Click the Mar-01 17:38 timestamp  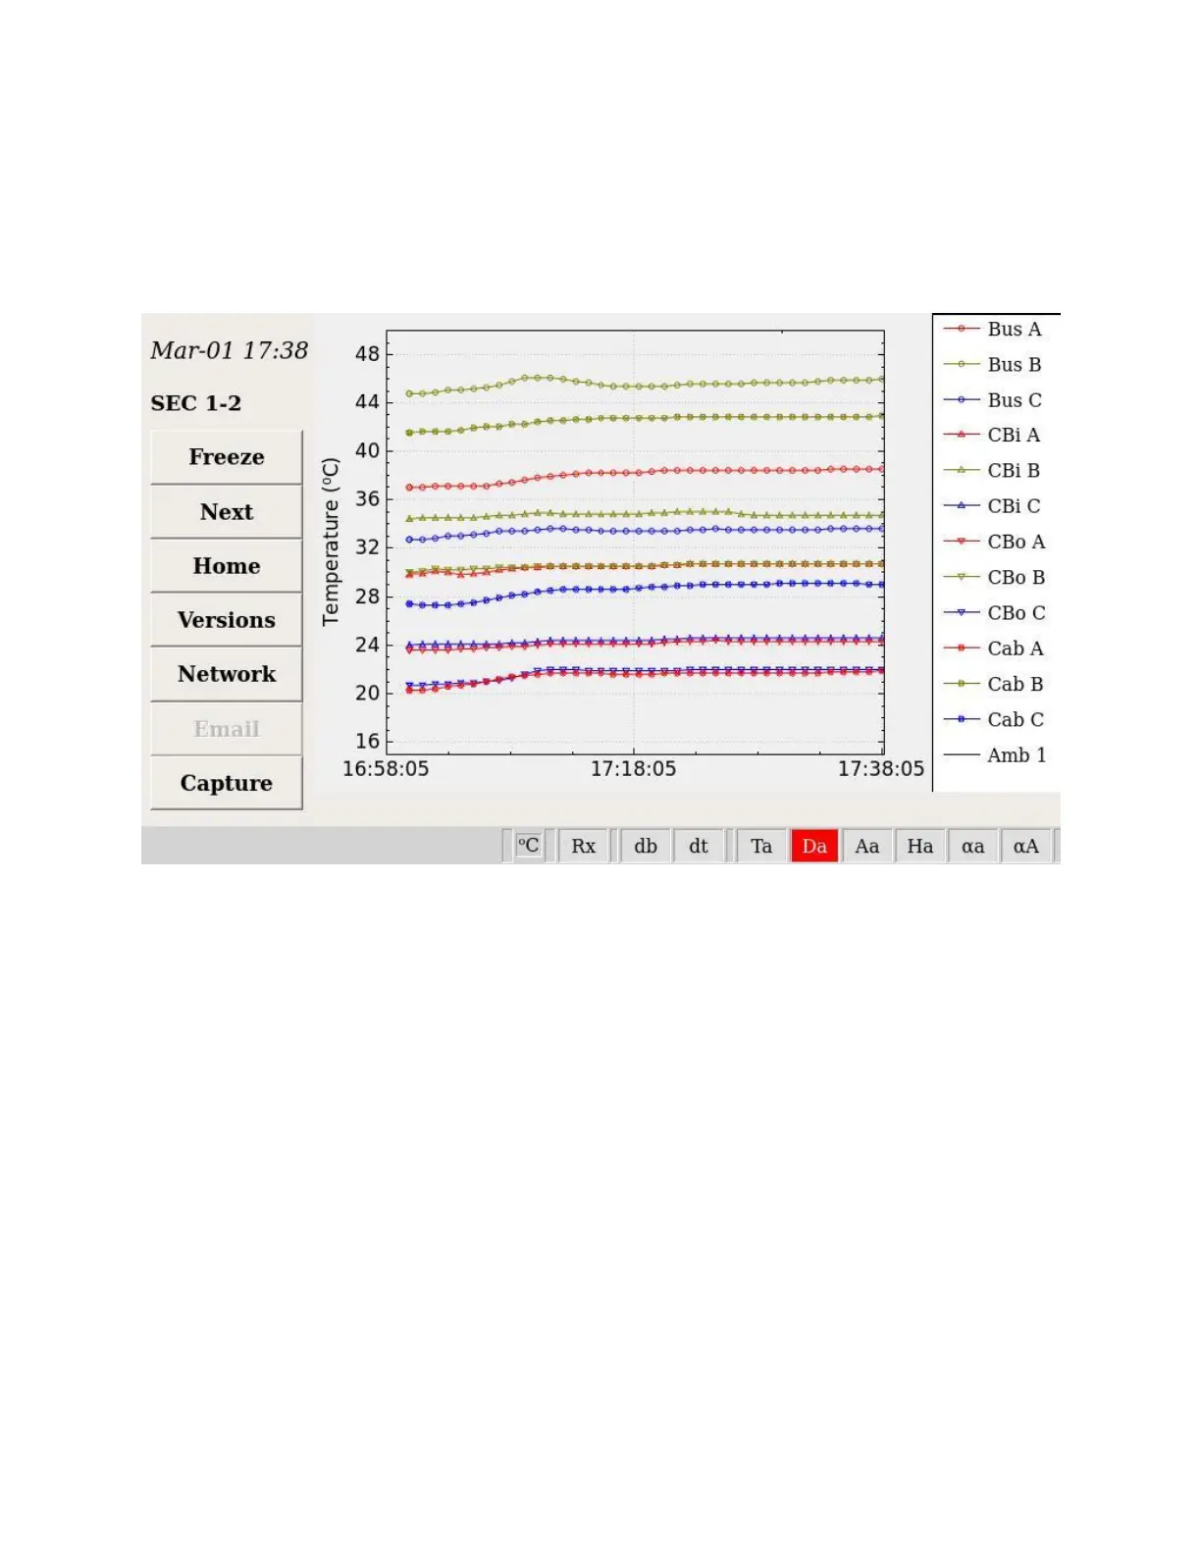coord(229,350)
